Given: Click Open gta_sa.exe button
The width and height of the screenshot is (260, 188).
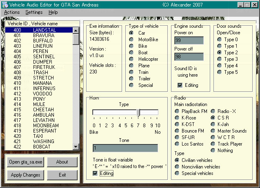Looking at the screenshot, I should (26, 162).
